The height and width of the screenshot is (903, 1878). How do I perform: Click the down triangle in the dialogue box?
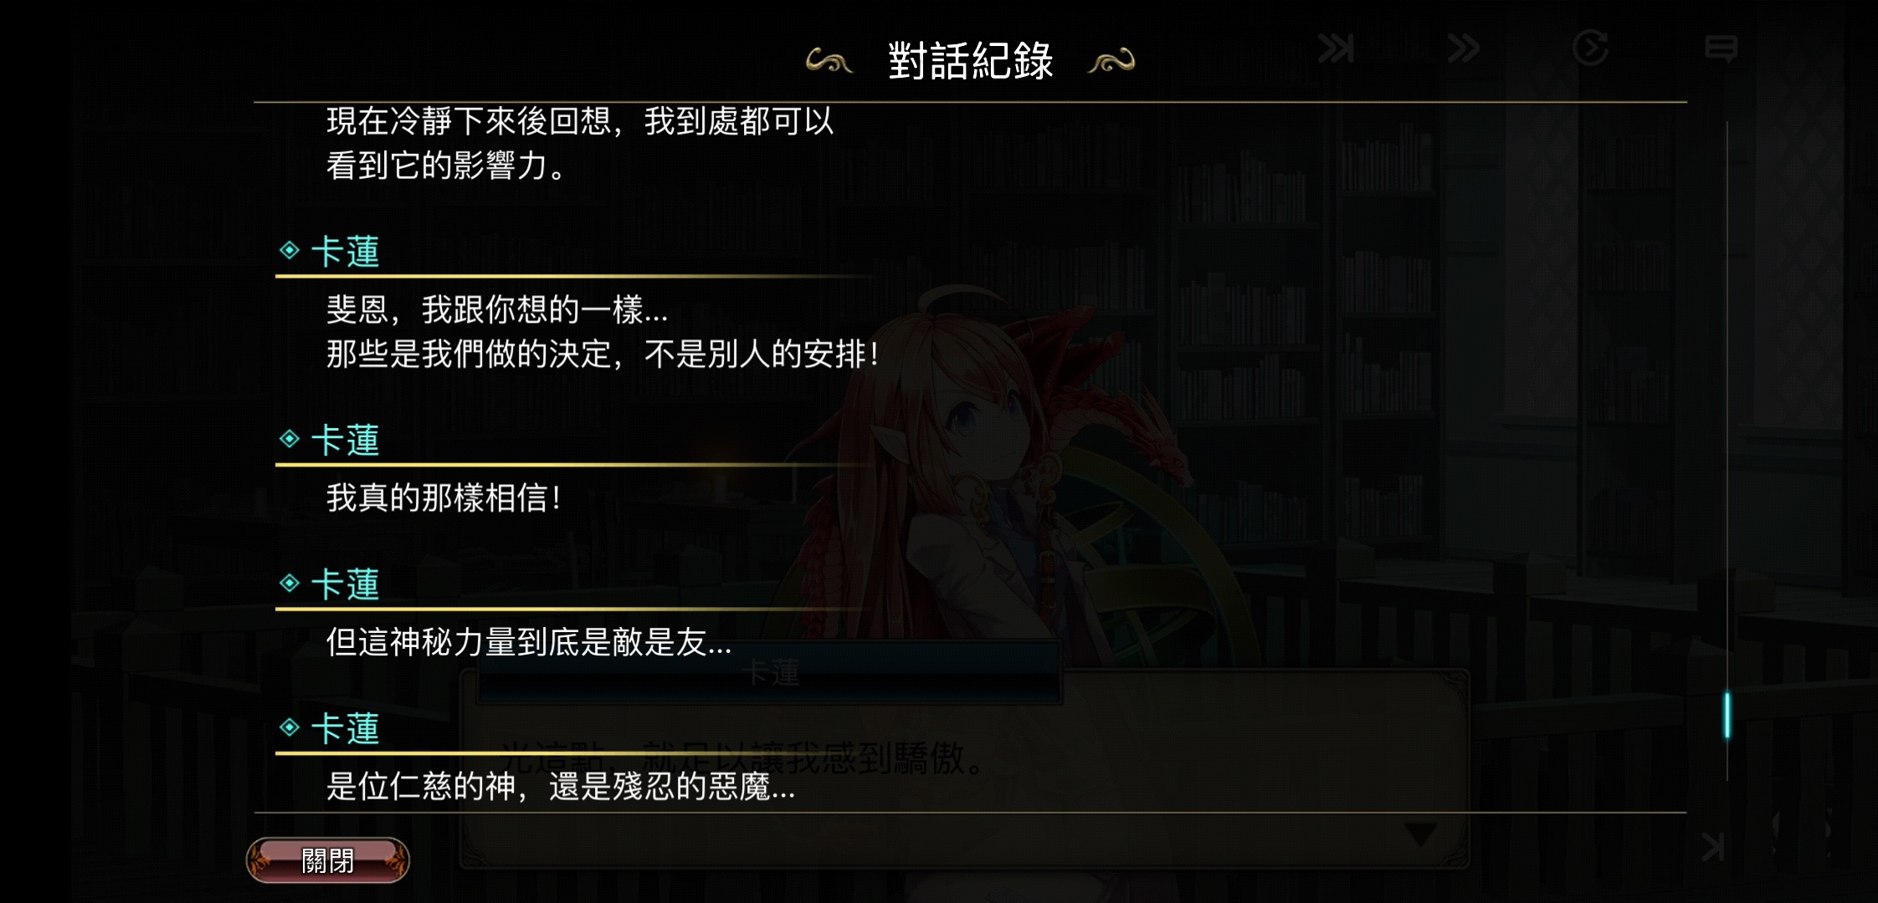click(x=1421, y=834)
